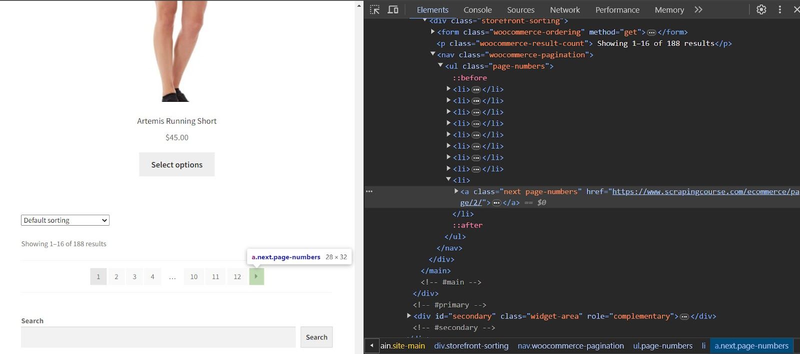
Task: Expand the first collapsed li node
Action: 448,88
